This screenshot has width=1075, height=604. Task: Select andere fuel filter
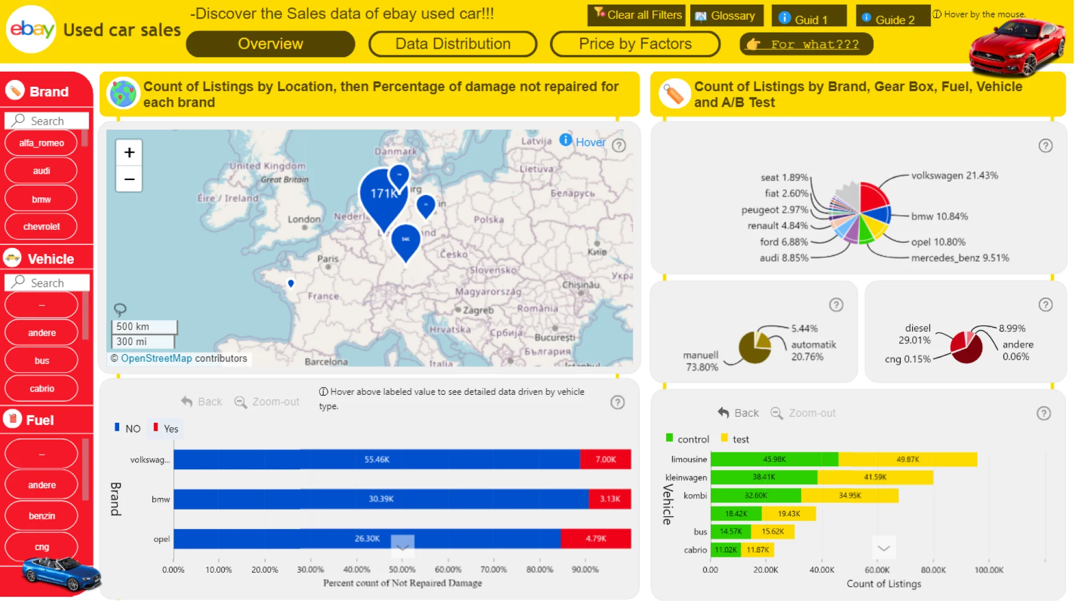[x=41, y=485]
